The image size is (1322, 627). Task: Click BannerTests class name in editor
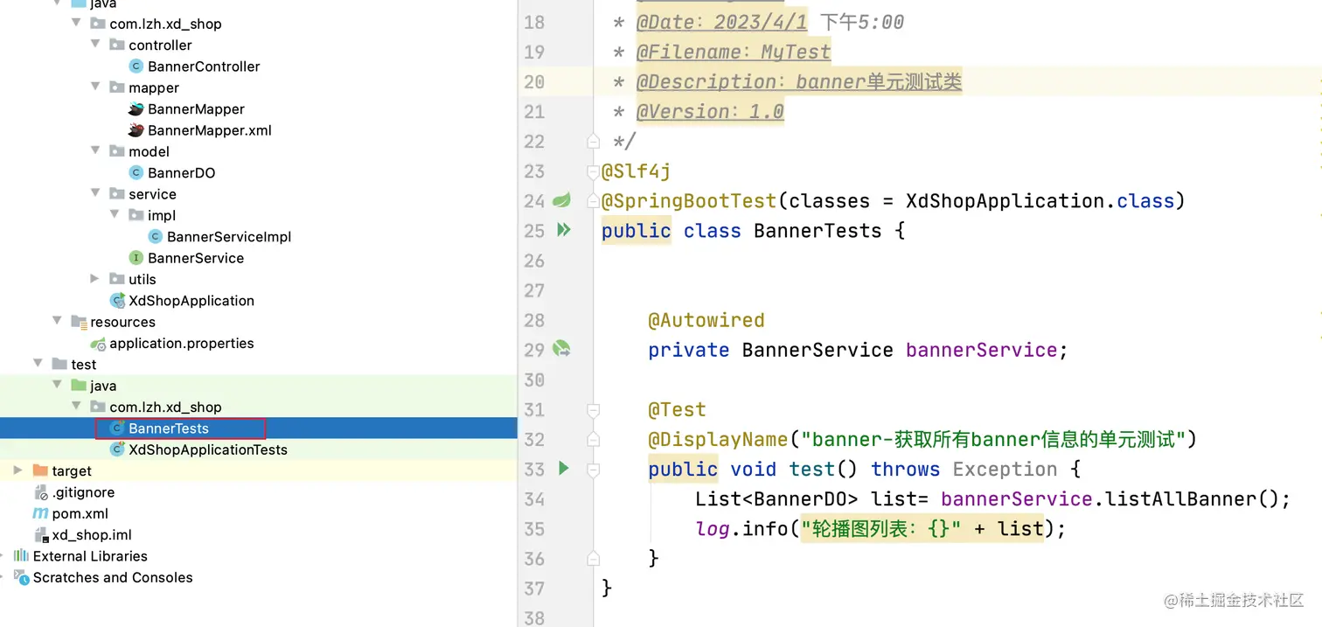tap(818, 231)
